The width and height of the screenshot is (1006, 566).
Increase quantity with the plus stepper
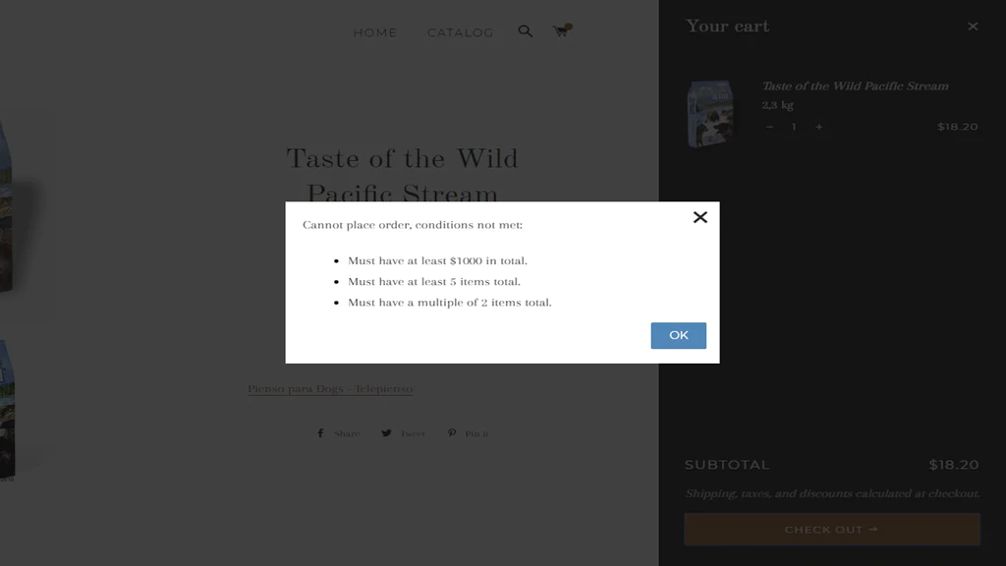(x=818, y=127)
